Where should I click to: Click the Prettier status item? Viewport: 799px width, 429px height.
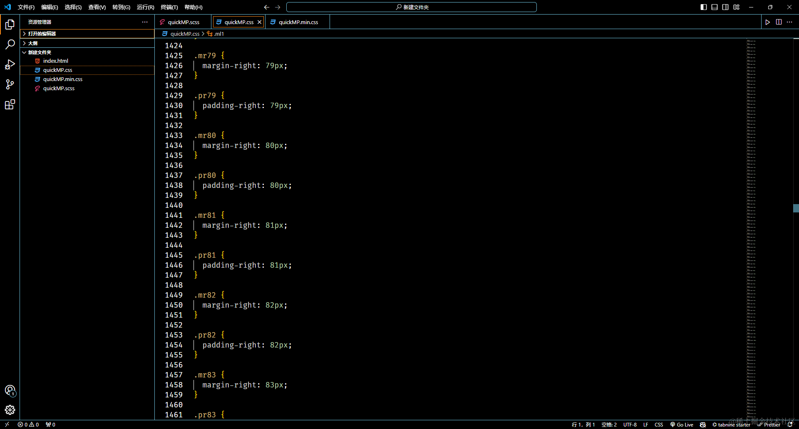[769, 424]
